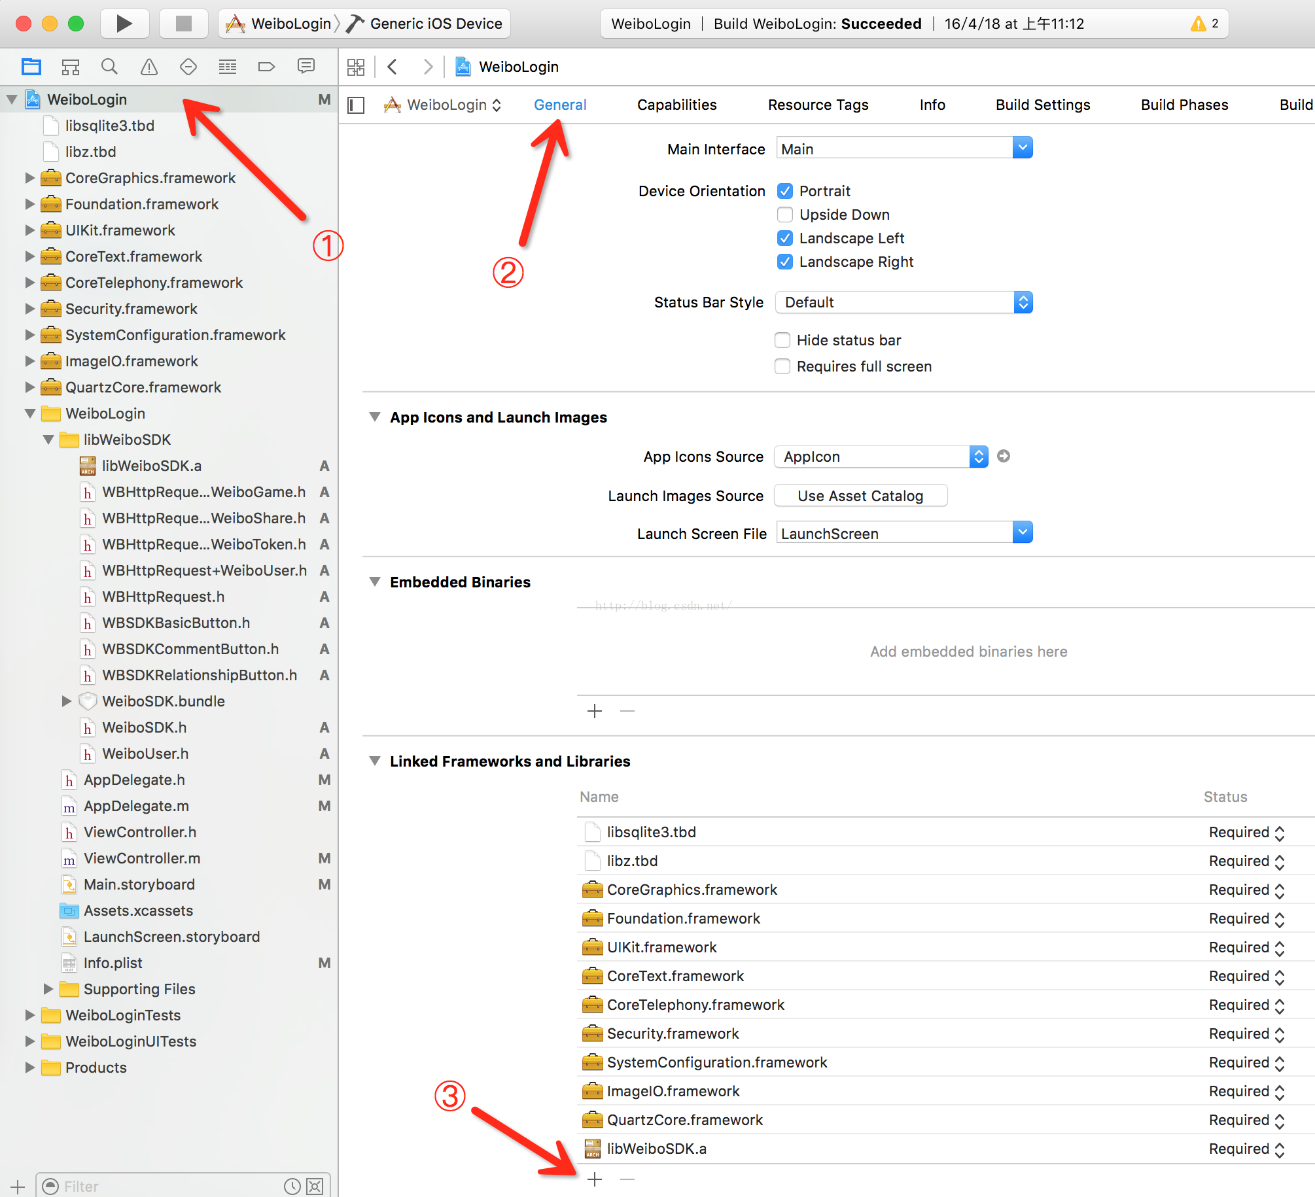Open the WeiboLogin target selector popup

pyautogui.click(x=443, y=105)
